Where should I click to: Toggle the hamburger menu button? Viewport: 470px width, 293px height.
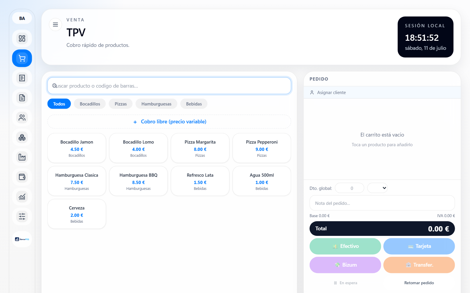(x=55, y=25)
